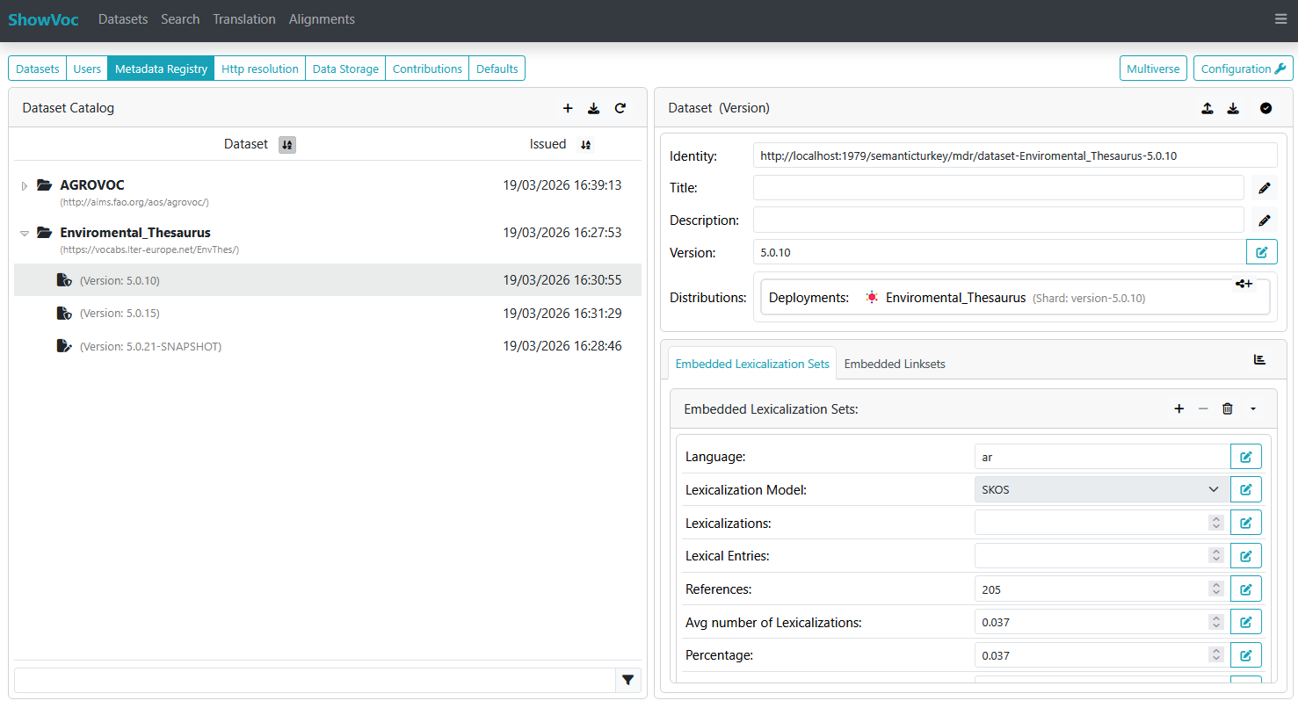The height and width of the screenshot is (708, 1298).
Task: Click the Multiverse button
Action: point(1153,69)
